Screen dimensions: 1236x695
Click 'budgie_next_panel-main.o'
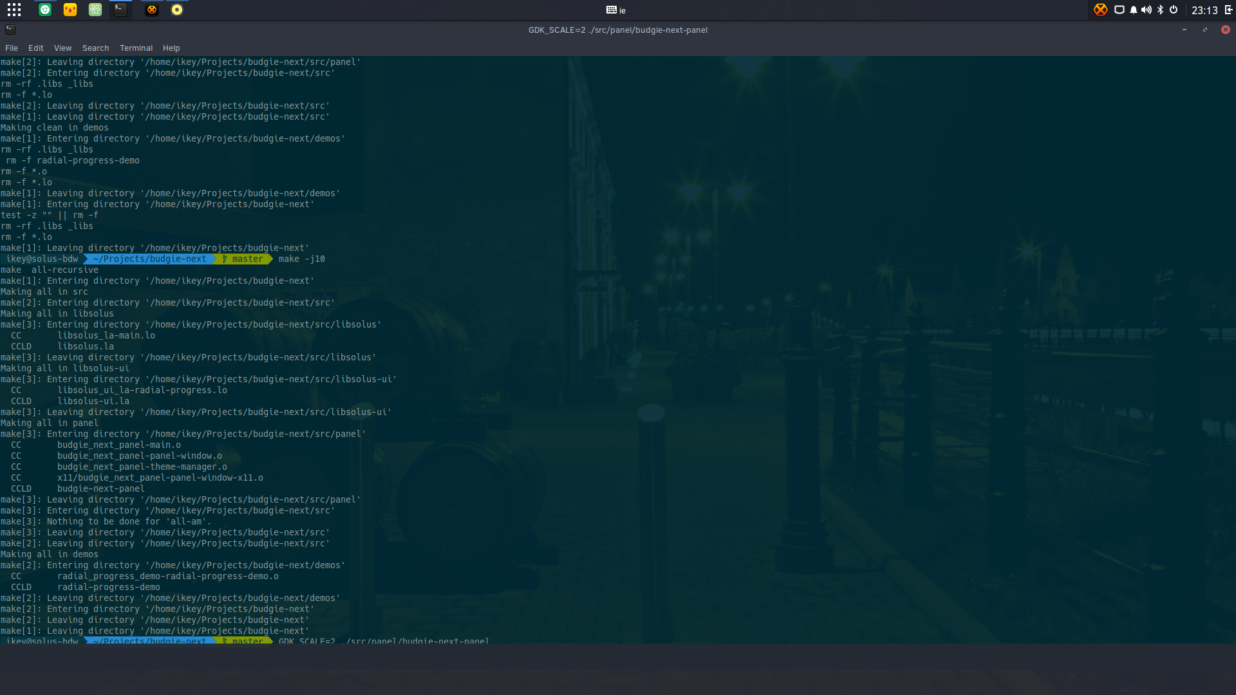[119, 445]
